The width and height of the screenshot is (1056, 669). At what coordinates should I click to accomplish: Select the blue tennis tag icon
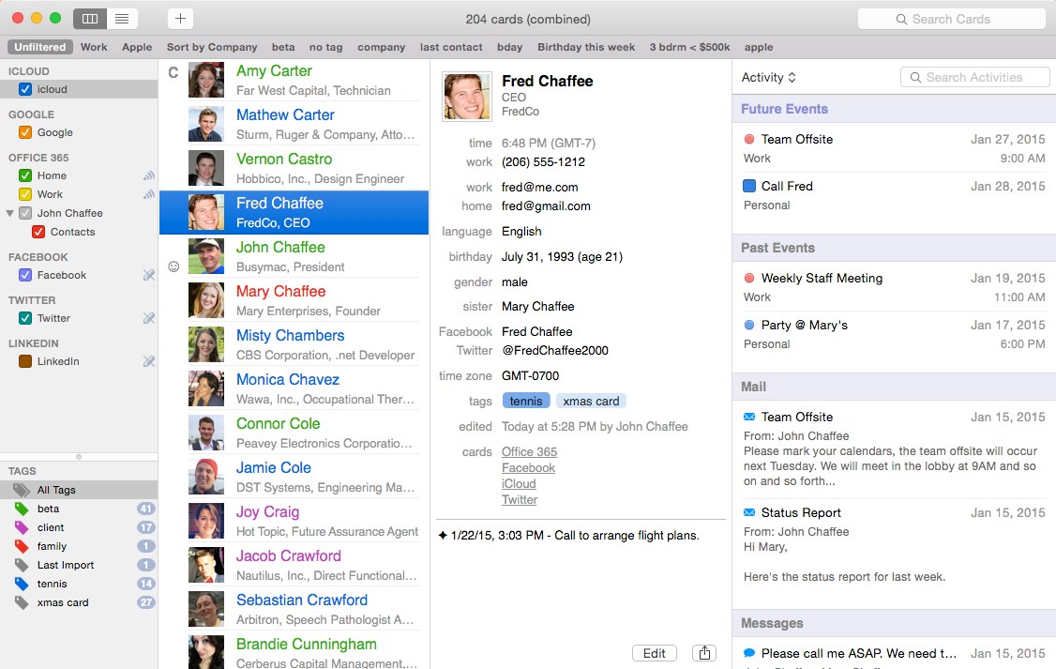pos(22,585)
